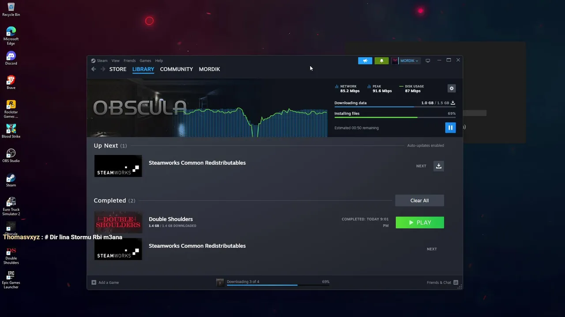Image resolution: width=565 pixels, height=317 pixels.
Task: Click the Peak 91.6 Mbps stat
Action: point(380,88)
